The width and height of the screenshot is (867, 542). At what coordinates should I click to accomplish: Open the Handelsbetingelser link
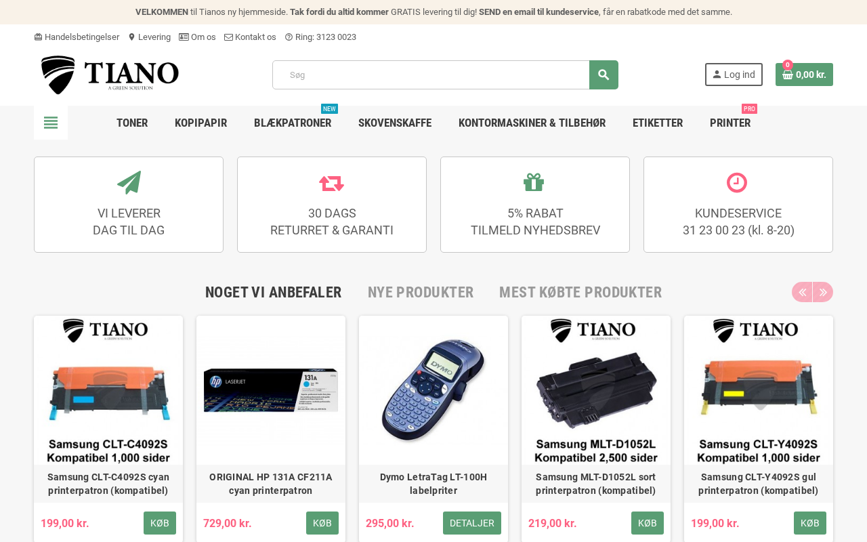pyautogui.click(x=77, y=37)
